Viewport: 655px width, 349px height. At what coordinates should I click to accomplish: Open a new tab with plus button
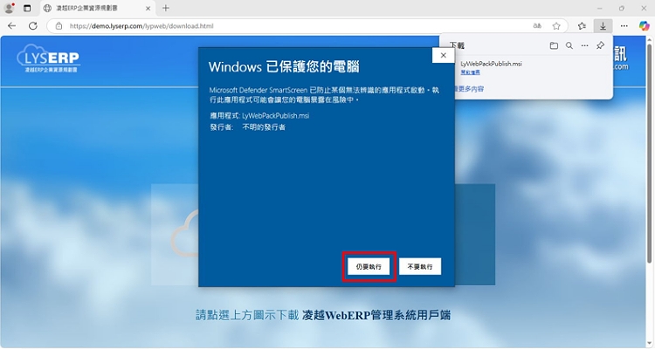[166, 8]
